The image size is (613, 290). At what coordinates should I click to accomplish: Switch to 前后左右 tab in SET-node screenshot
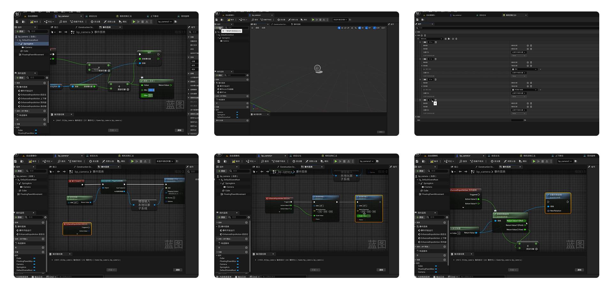click(91, 16)
